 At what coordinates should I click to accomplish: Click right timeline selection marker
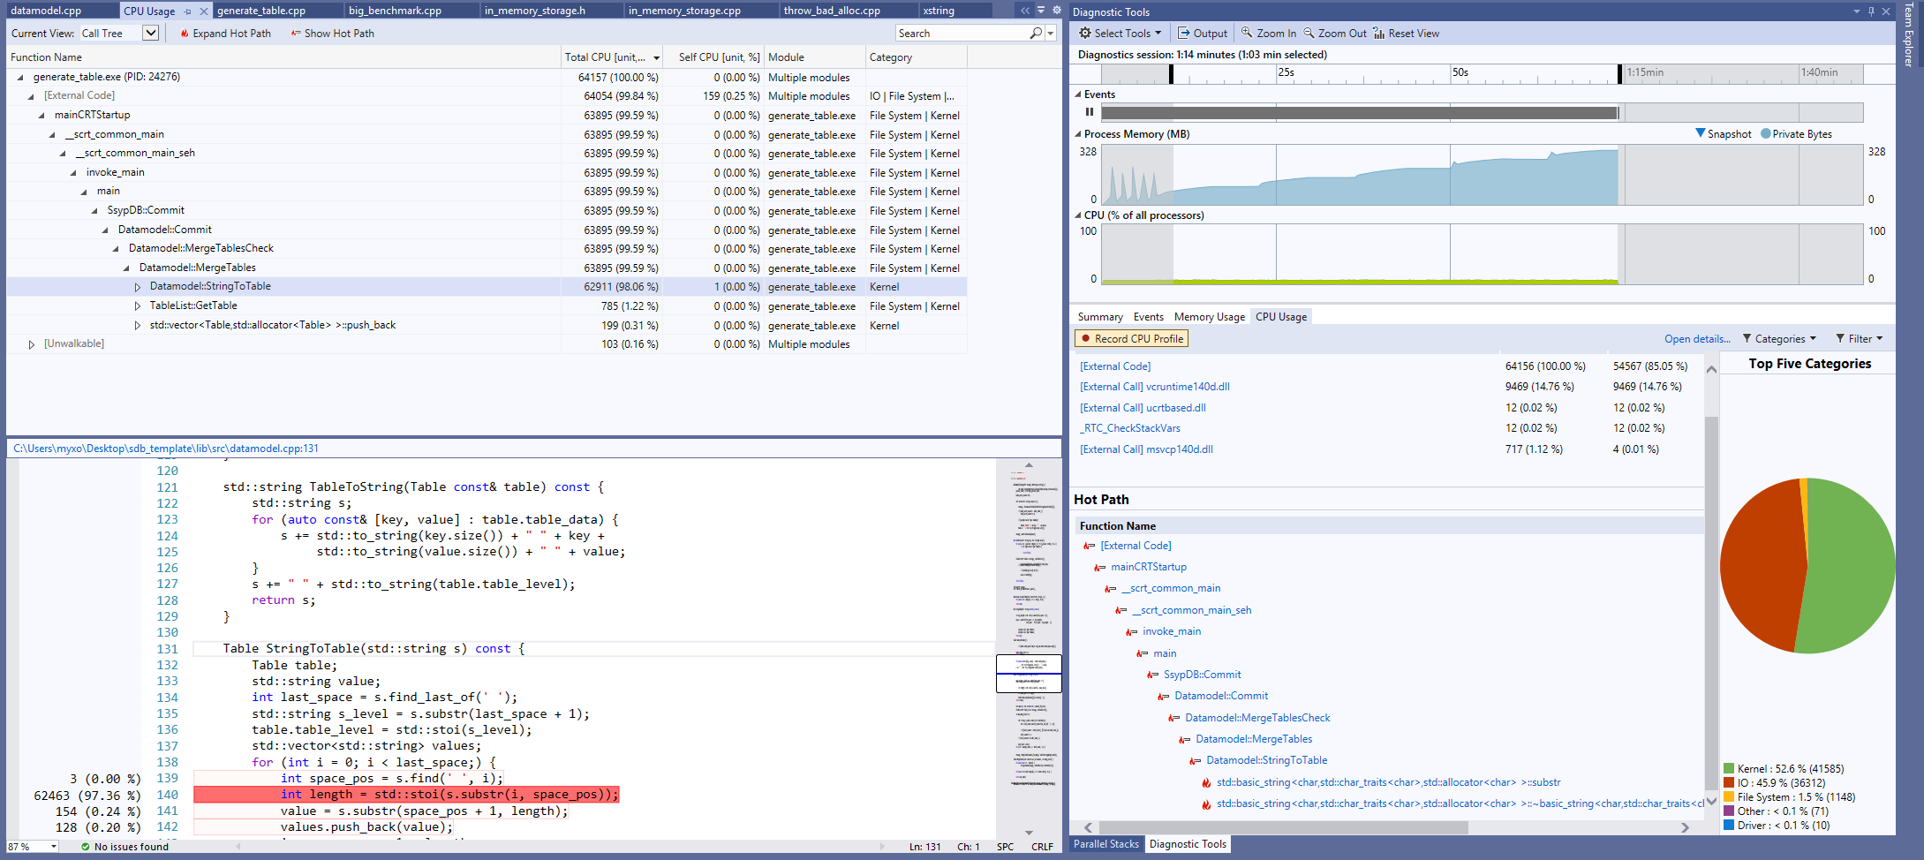pos(1619,73)
